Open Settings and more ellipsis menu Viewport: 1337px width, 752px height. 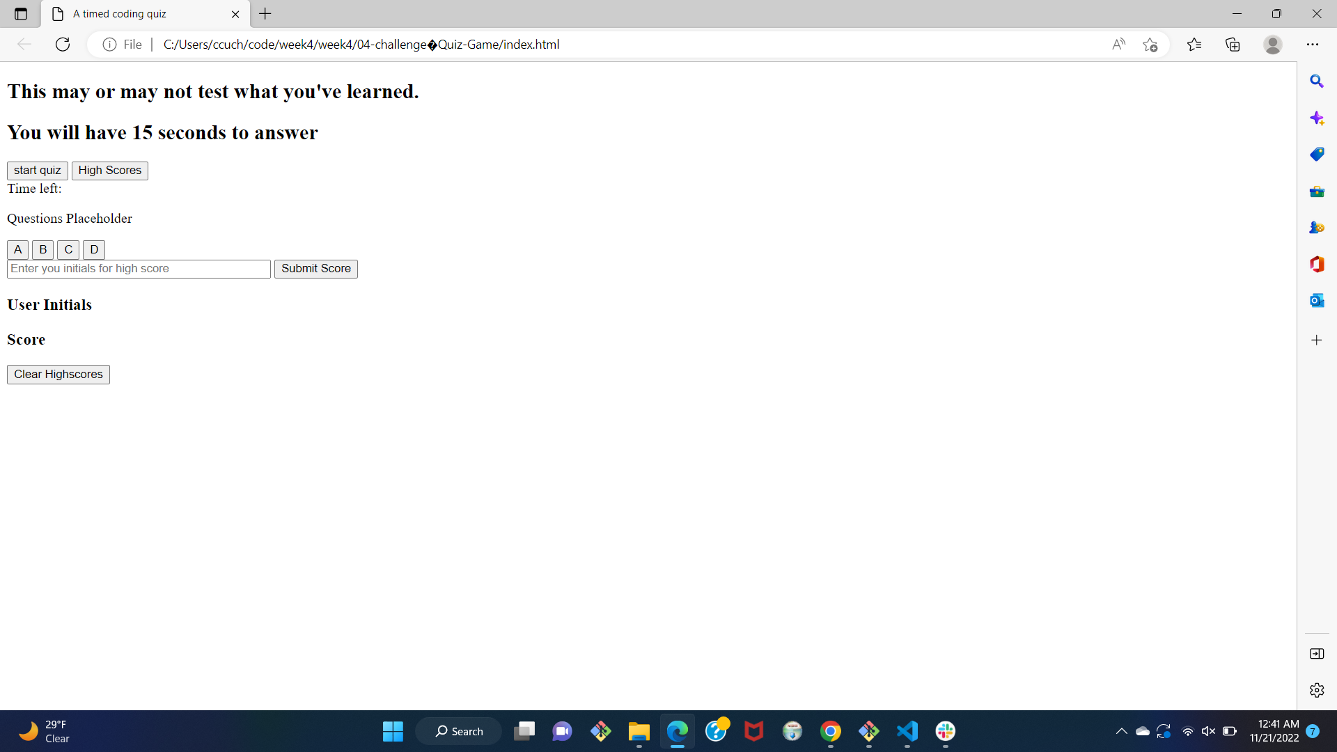[1313, 45]
